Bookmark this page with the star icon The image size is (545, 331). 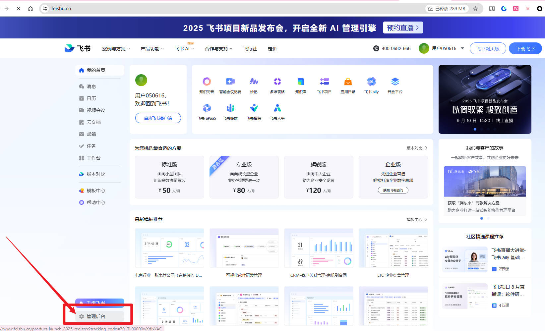click(x=475, y=9)
